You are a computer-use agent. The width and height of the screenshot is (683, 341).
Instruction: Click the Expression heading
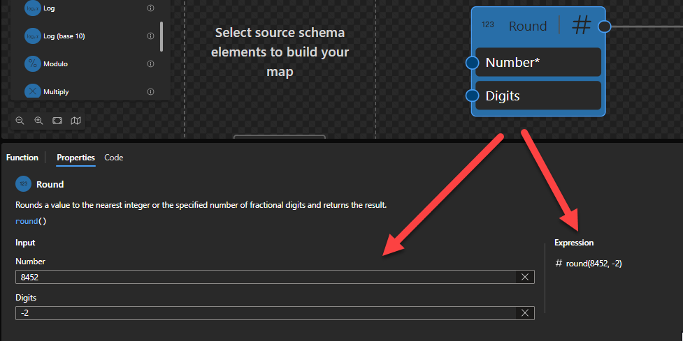(574, 243)
